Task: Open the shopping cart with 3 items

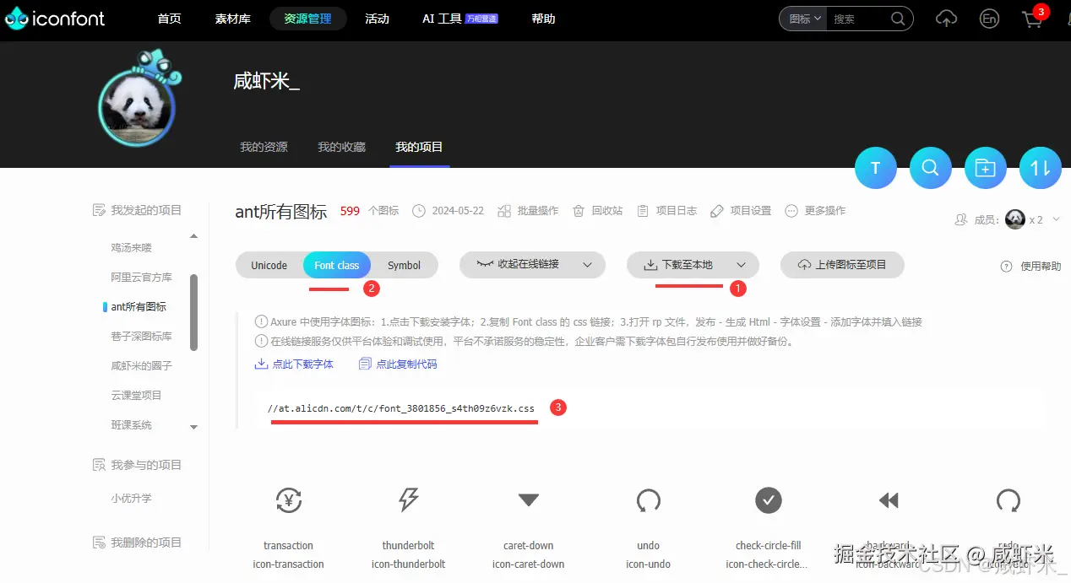Action: tap(1032, 19)
